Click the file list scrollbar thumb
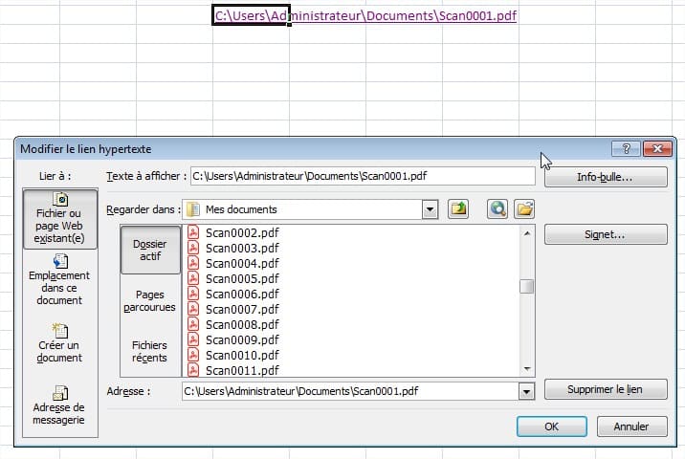The image size is (685, 459). [527, 287]
